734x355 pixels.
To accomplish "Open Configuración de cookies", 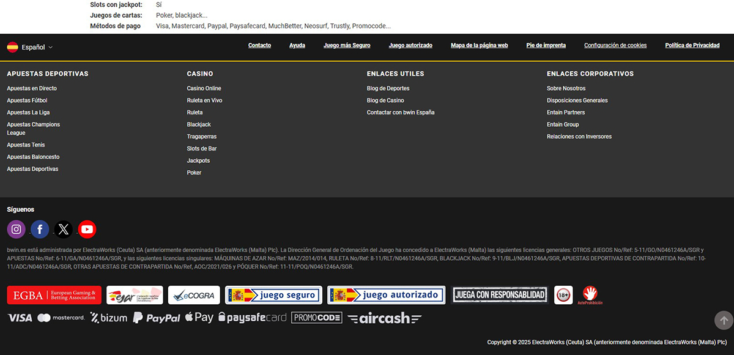I will [615, 45].
